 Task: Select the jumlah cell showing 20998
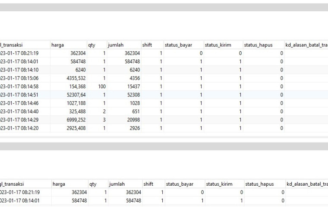124,120
